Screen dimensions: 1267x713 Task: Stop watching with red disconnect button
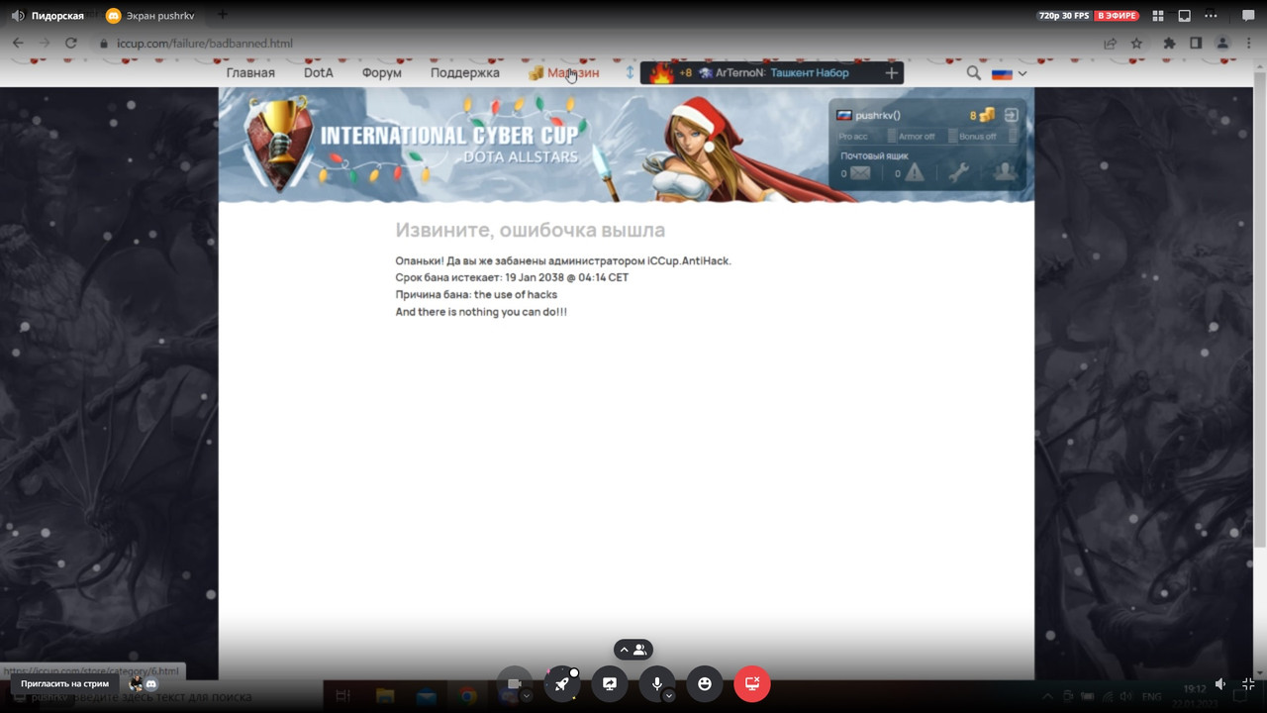coord(752,683)
